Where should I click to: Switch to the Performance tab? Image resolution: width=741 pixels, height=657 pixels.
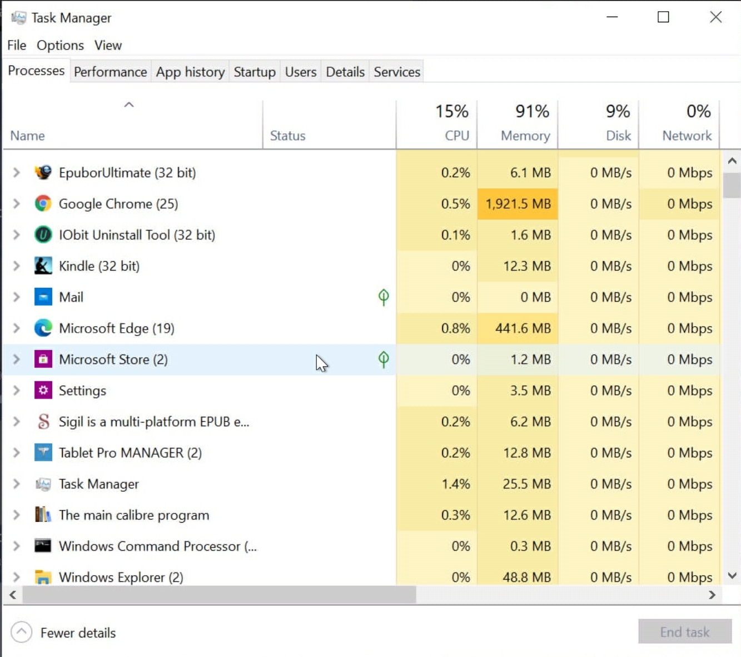point(110,72)
